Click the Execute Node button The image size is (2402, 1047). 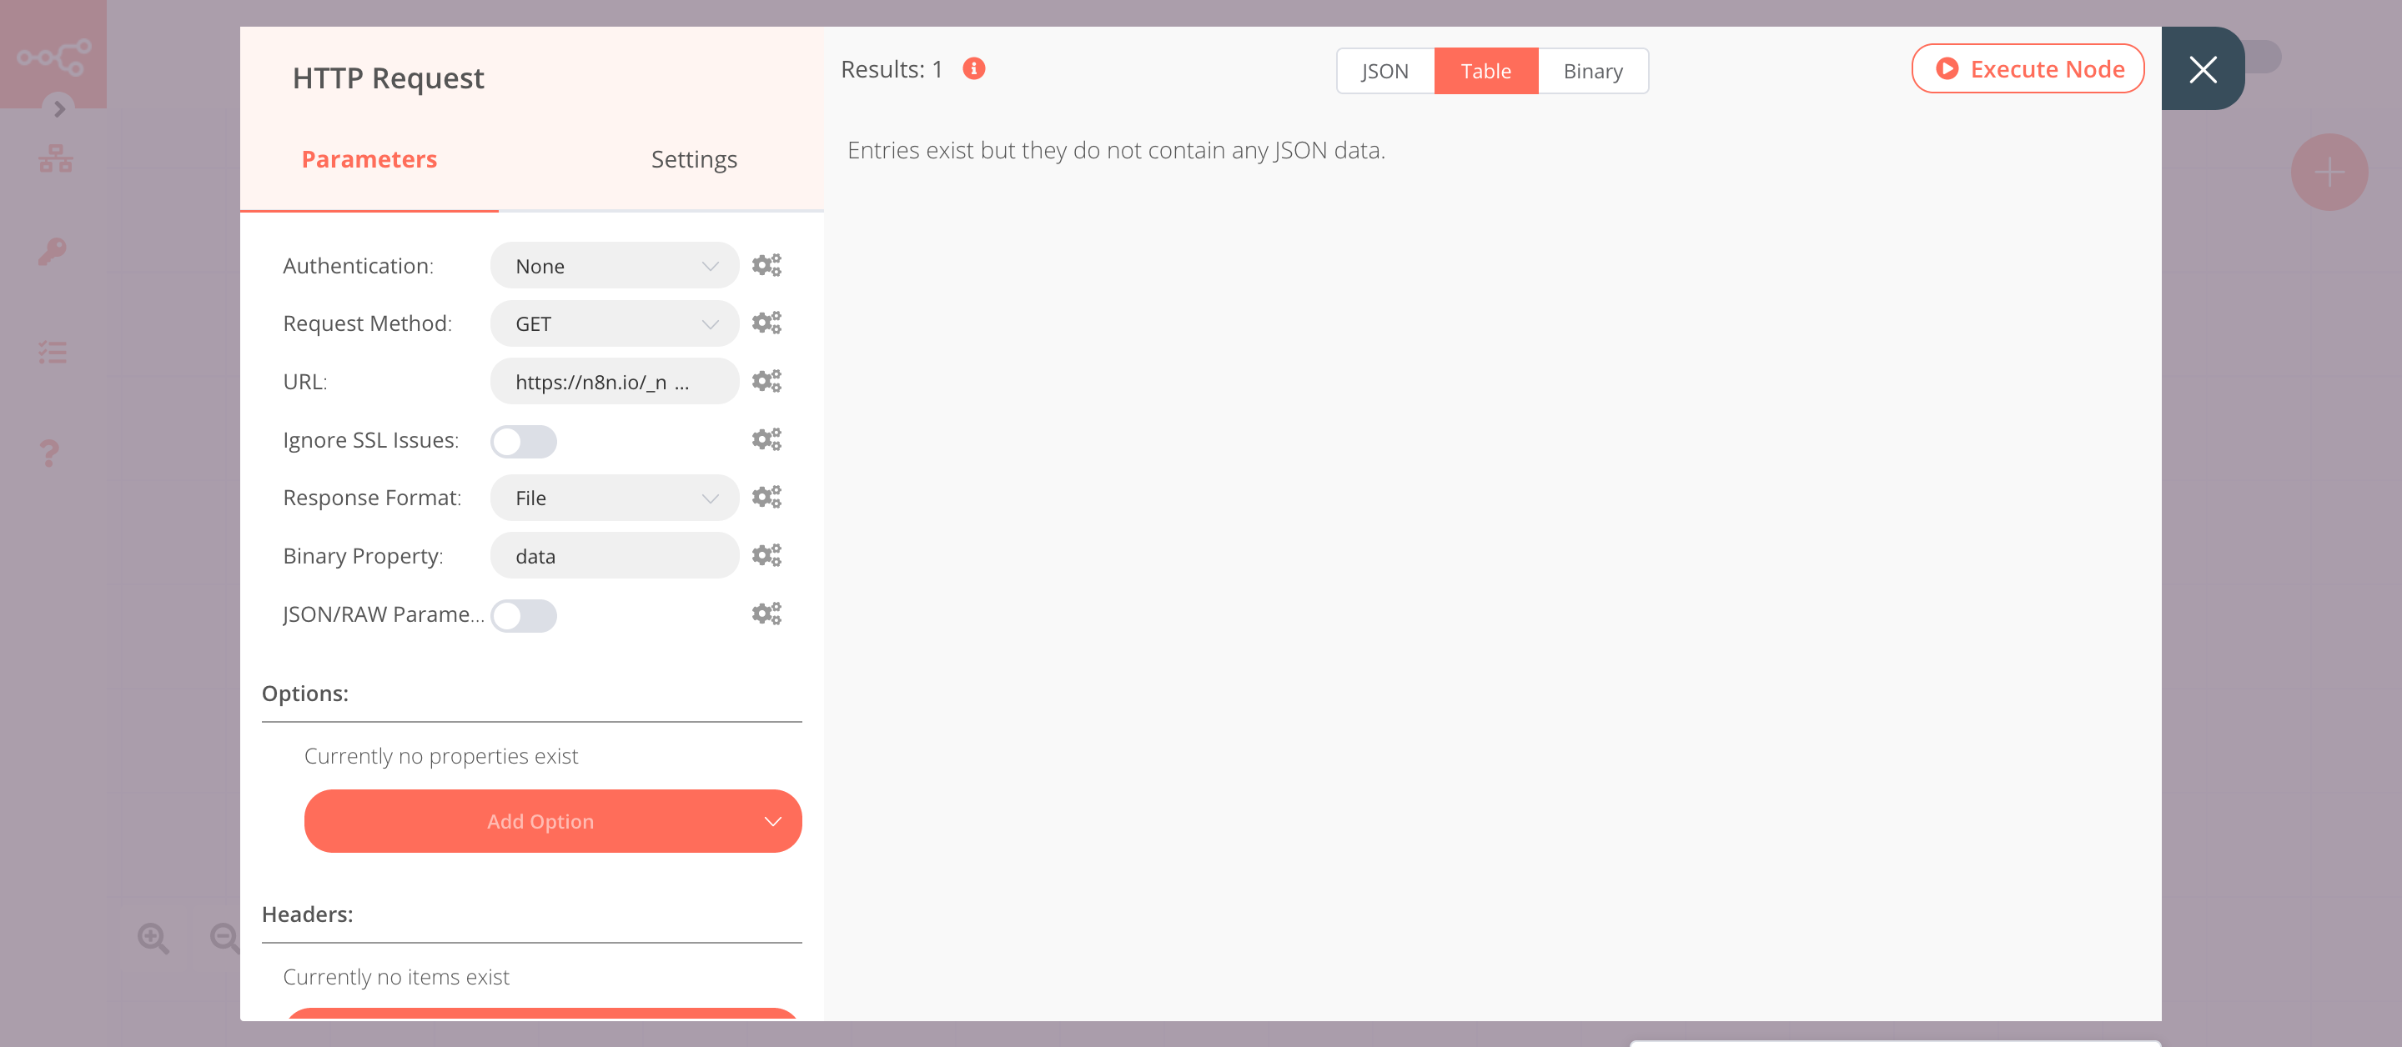(2028, 68)
